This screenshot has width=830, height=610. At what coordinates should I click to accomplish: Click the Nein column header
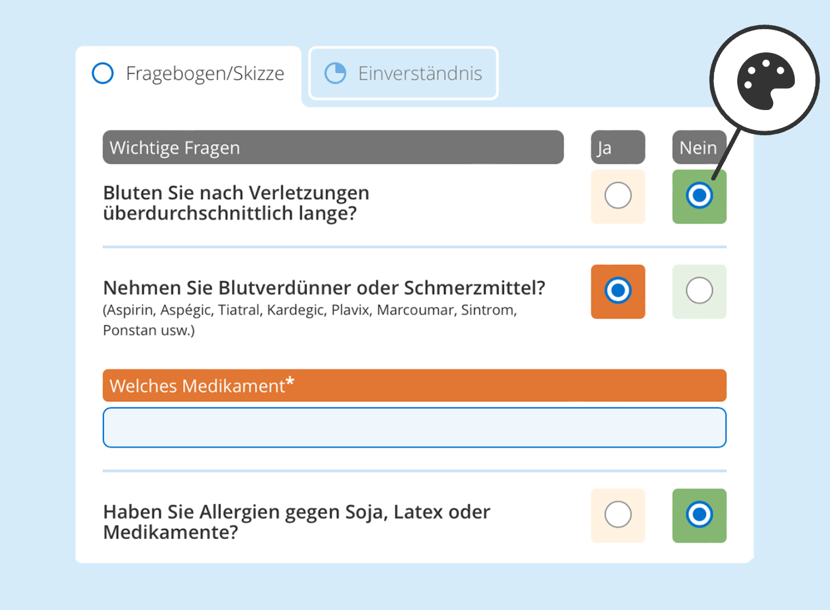tap(699, 147)
